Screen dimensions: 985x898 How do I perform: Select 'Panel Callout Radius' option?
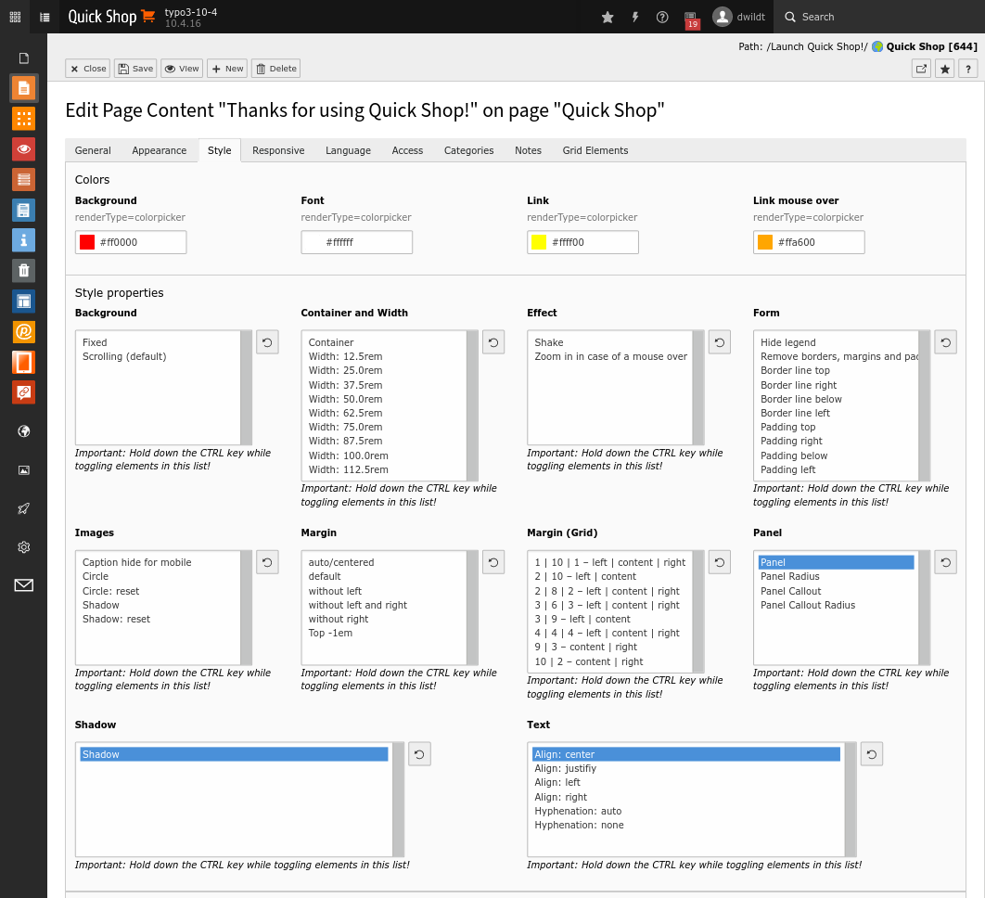coord(836,605)
